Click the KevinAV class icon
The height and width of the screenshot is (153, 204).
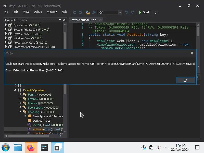(x=24, y=99)
